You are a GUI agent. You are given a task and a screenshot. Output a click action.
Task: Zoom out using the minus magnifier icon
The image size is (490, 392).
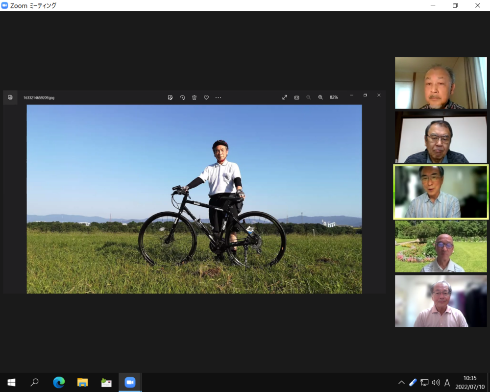[x=308, y=98]
